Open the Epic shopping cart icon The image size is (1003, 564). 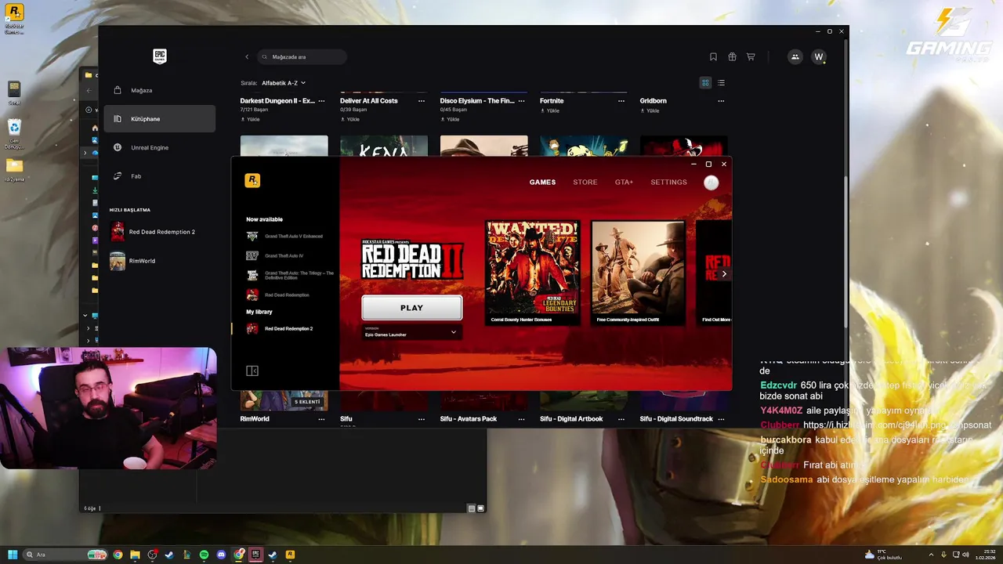pos(751,56)
